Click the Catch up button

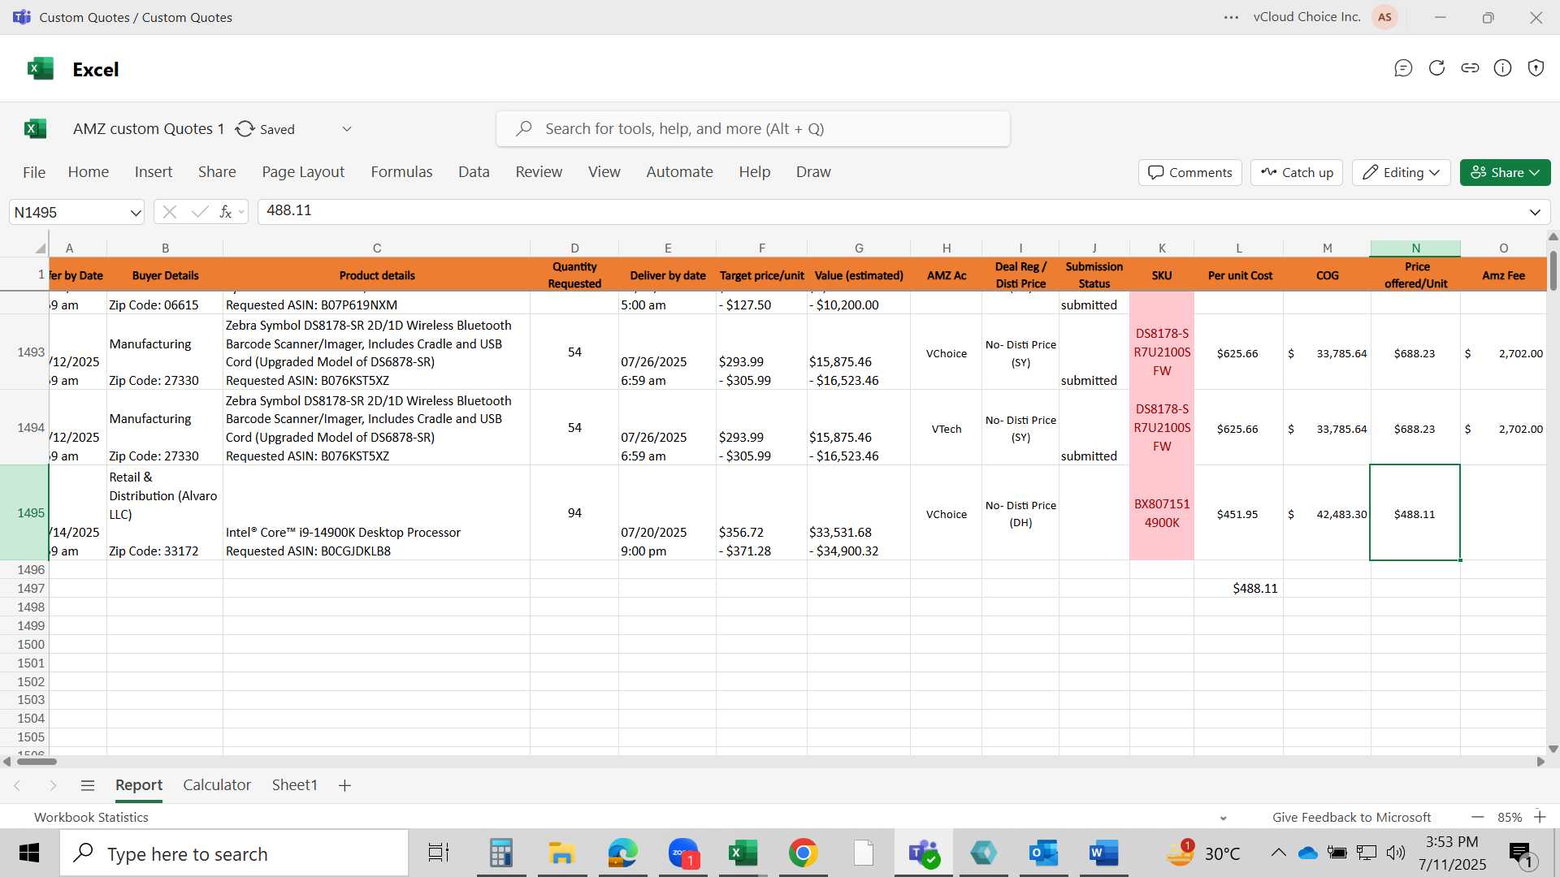[x=1297, y=172]
